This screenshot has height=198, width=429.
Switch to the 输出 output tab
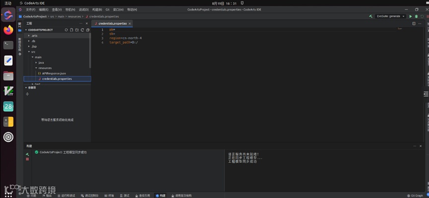pyautogui.click(x=47, y=196)
